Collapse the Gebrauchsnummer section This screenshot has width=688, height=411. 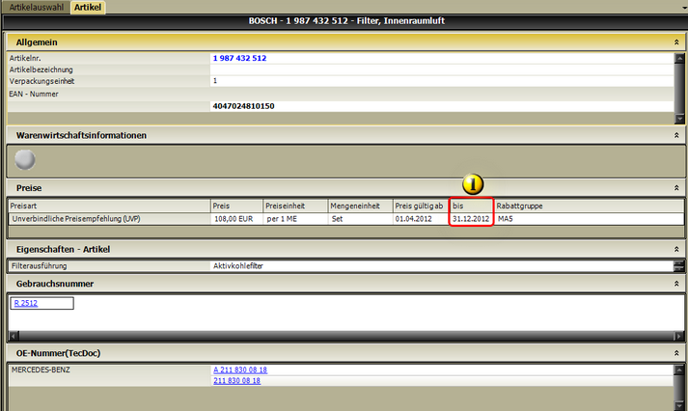click(676, 284)
